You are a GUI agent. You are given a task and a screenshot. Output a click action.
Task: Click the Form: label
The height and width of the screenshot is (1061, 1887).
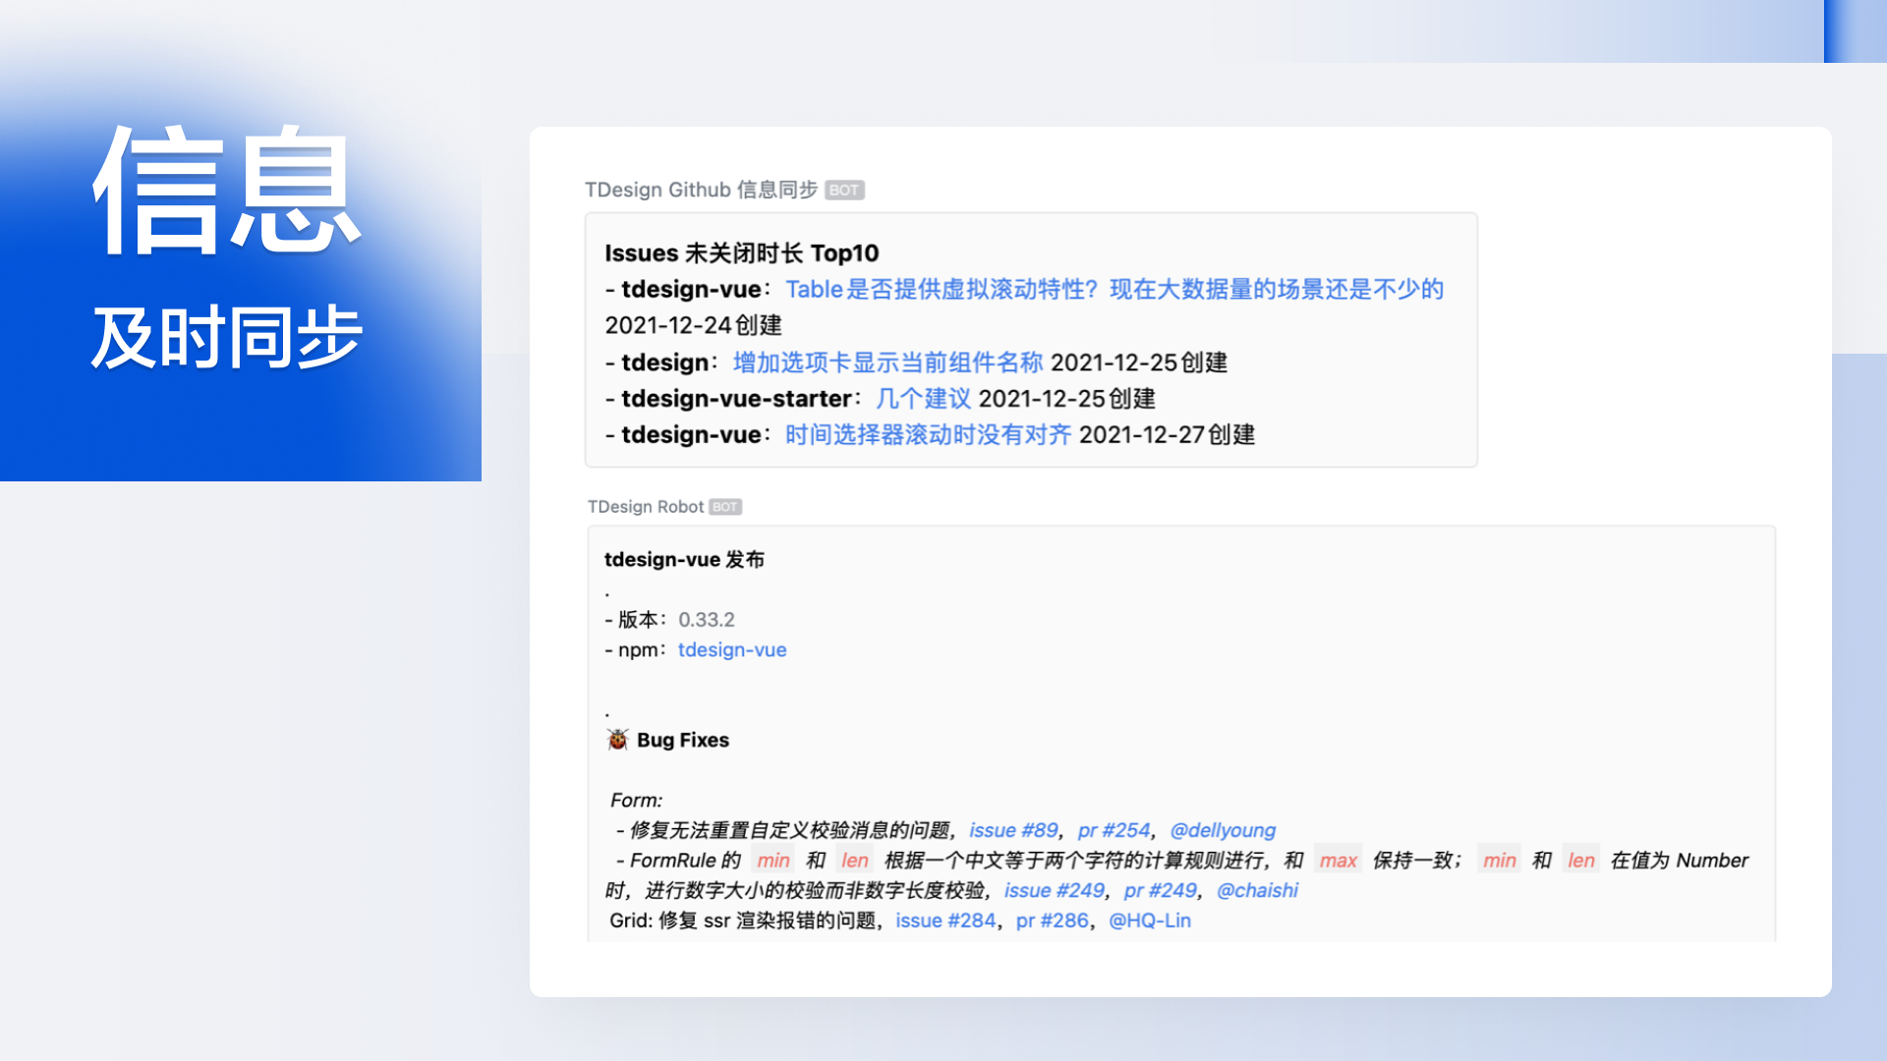pos(636,801)
